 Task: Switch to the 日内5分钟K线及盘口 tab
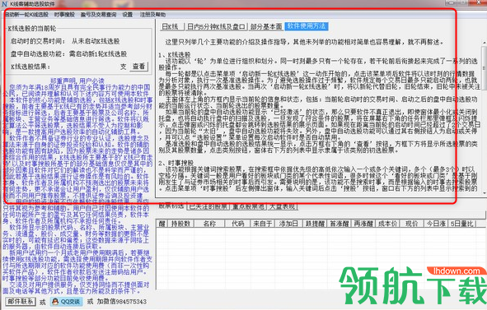coord(217,26)
